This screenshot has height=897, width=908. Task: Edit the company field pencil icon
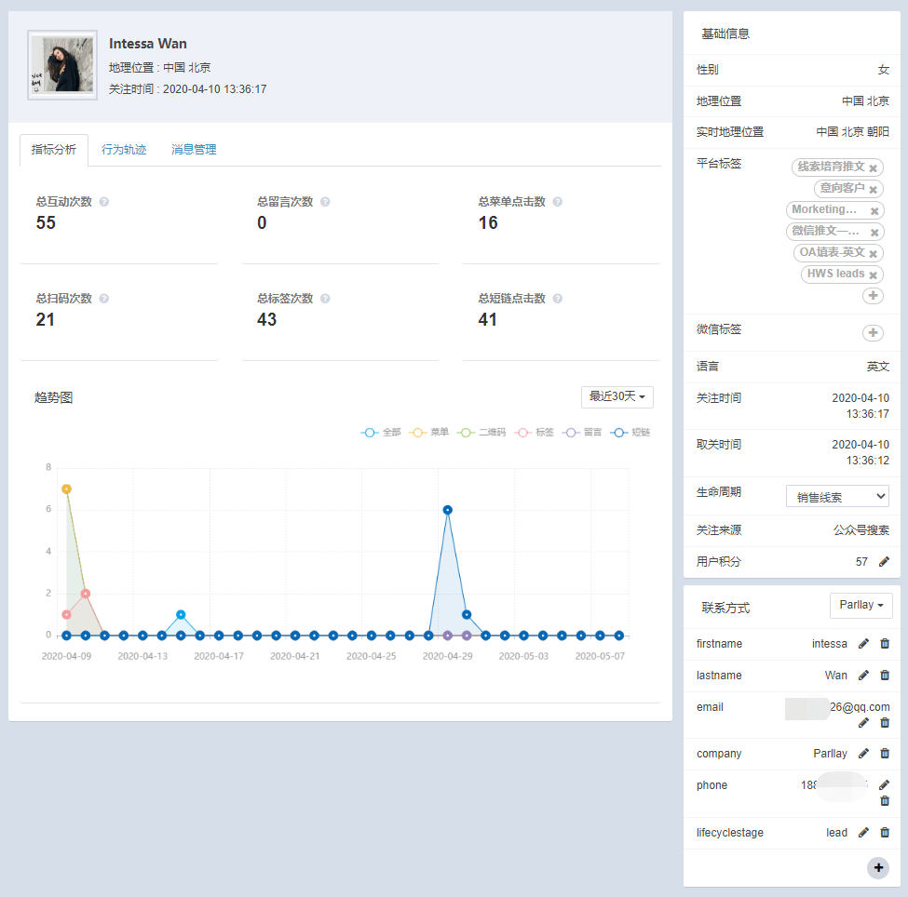pyautogui.click(x=863, y=754)
